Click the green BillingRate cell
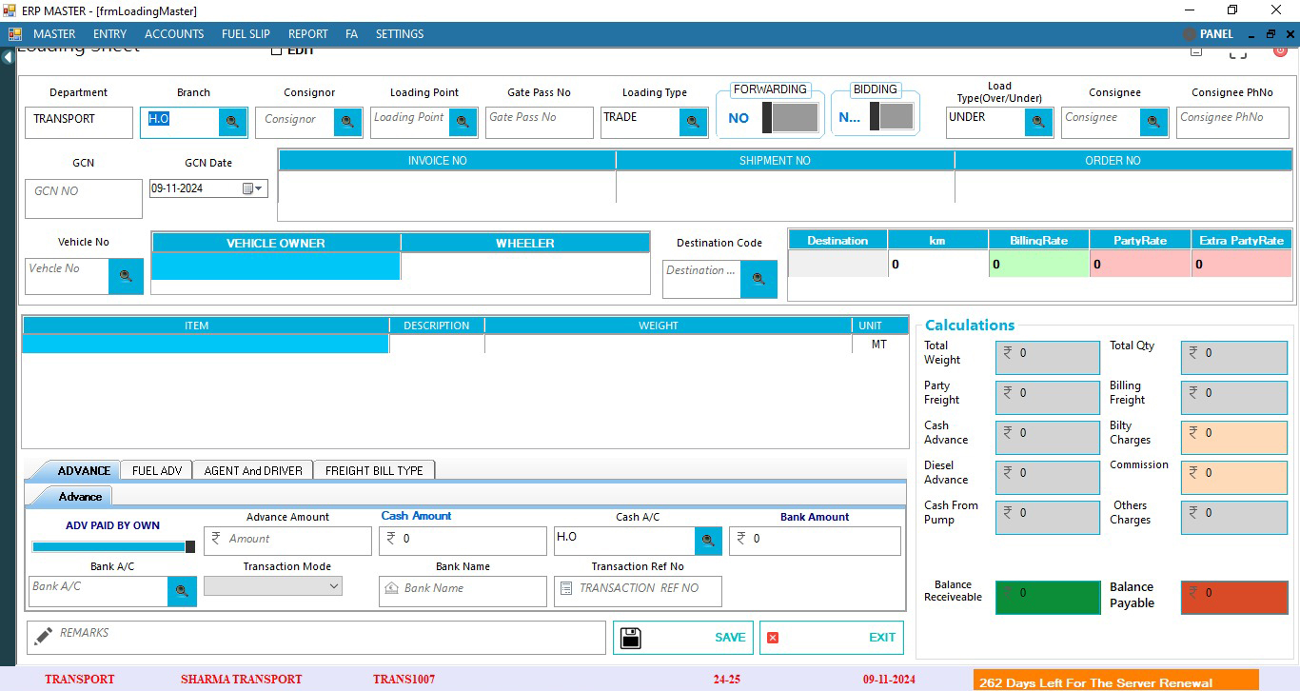The image size is (1300, 691). tap(1038, 265)
